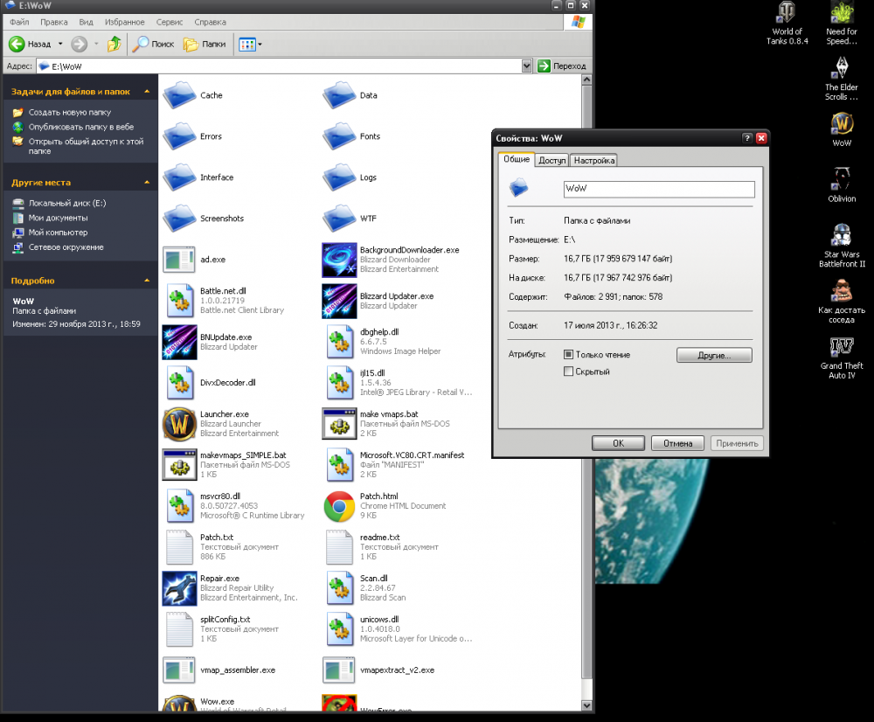The width and height of the screenshot is (874, 722).
Task: Click the 'Отмена' button
Action: pos(678,443)
